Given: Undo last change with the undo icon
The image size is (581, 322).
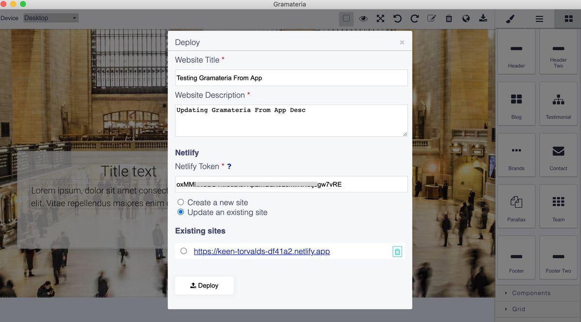Looking at the screenshot, I should pos(398,18).
